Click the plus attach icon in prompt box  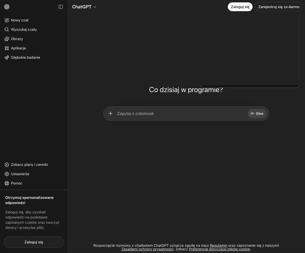coord(111,113)
